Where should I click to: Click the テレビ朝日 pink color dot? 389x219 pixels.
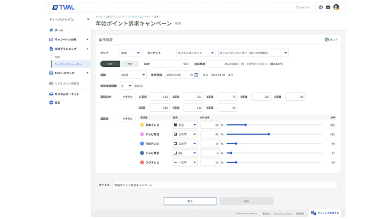142,134
